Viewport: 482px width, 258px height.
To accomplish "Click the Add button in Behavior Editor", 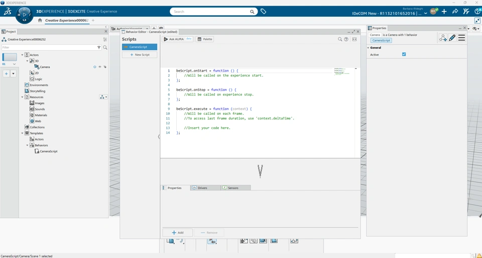I will coord(177,232).
